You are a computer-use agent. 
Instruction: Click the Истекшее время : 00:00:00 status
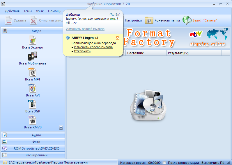pyautogui.click(x=140, y=163)
